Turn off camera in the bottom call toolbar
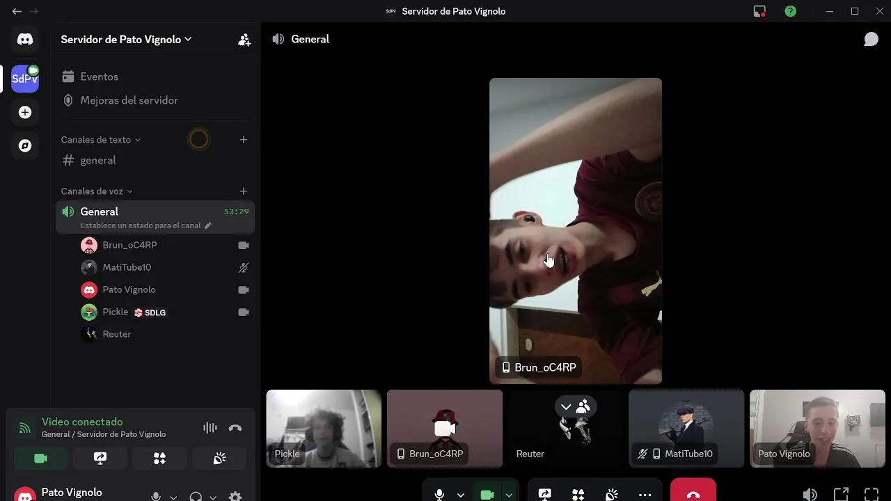 click(x=487, y=494)
